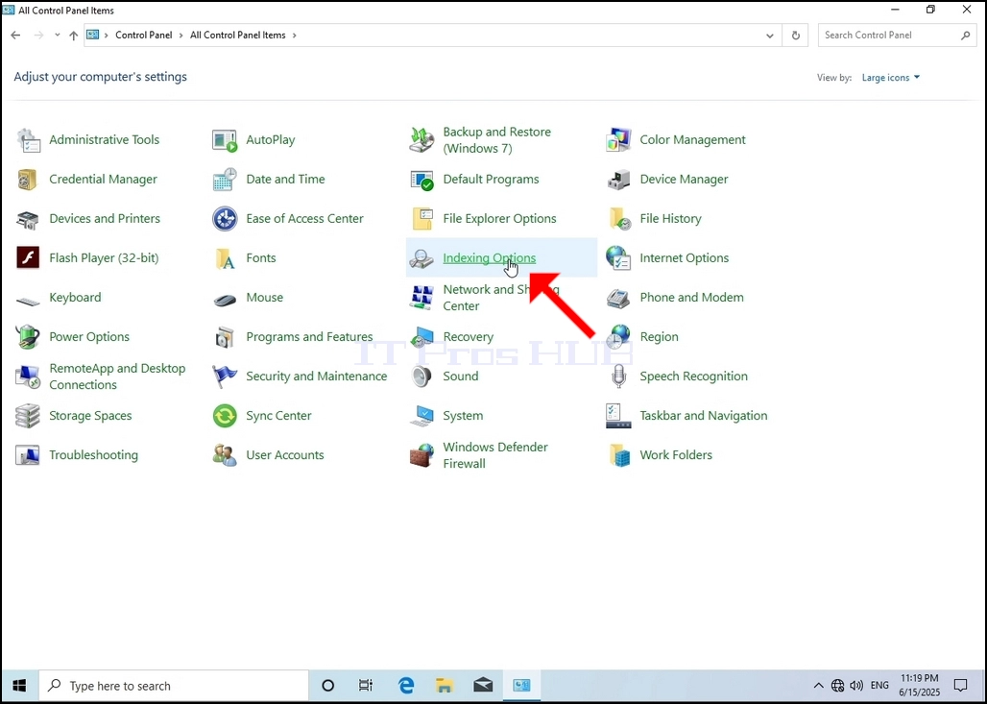Screen dimensions: 987x704
Task: Launch Microsoft Edge from taskbar
Action: point(406,686)
